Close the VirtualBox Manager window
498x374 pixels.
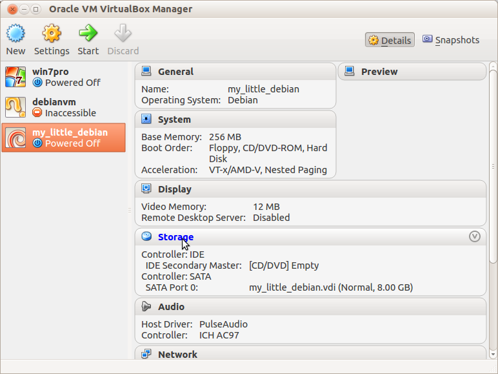tap(12, 9)
